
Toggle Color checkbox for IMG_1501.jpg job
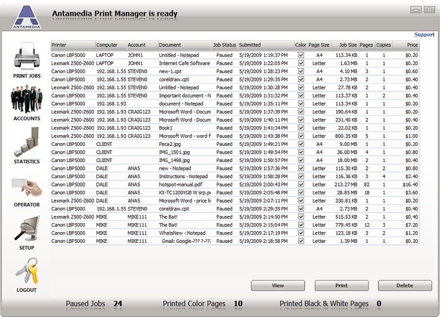pos(301,152)
